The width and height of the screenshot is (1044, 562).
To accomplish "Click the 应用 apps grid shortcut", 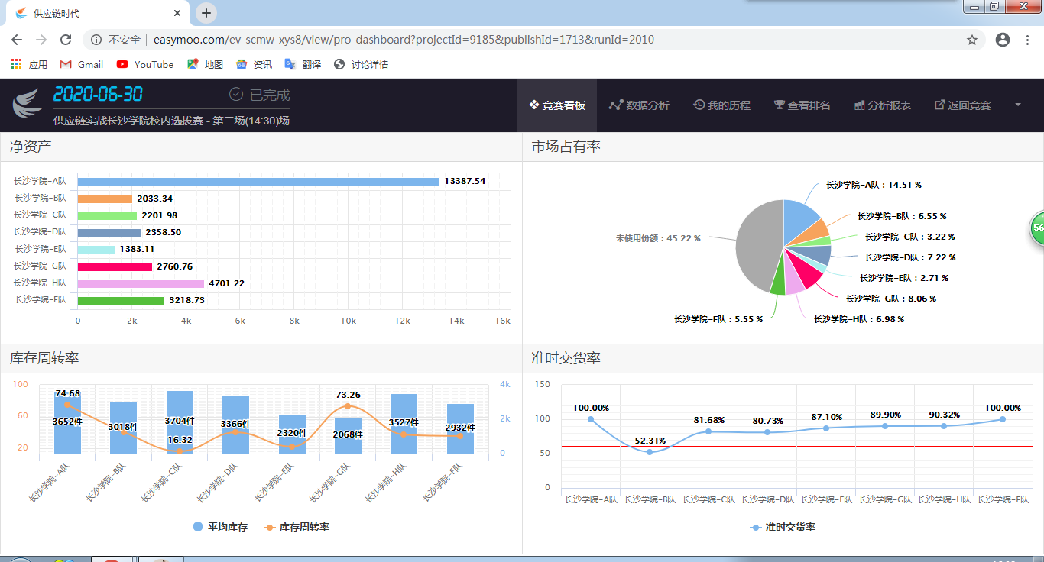I will [x=29, y=64].
